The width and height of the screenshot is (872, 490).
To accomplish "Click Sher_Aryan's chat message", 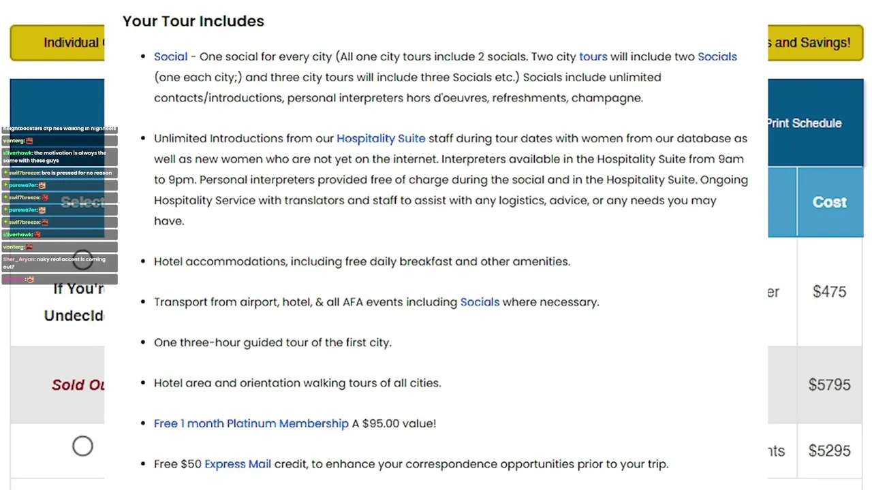I will (59, 263).
